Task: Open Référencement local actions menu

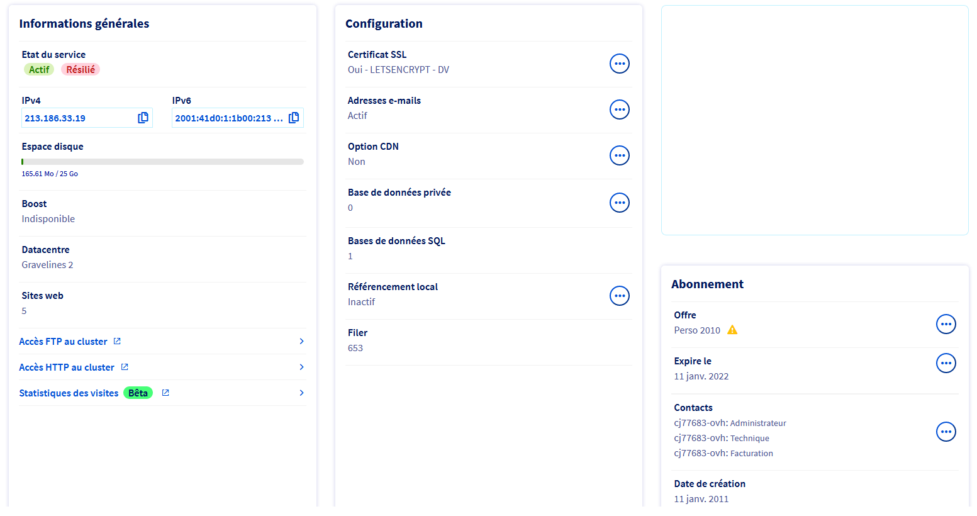Action: 619,296
